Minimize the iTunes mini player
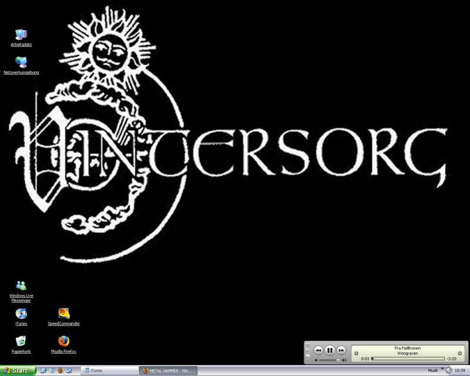The image size is (470, 376). point(307,357)
